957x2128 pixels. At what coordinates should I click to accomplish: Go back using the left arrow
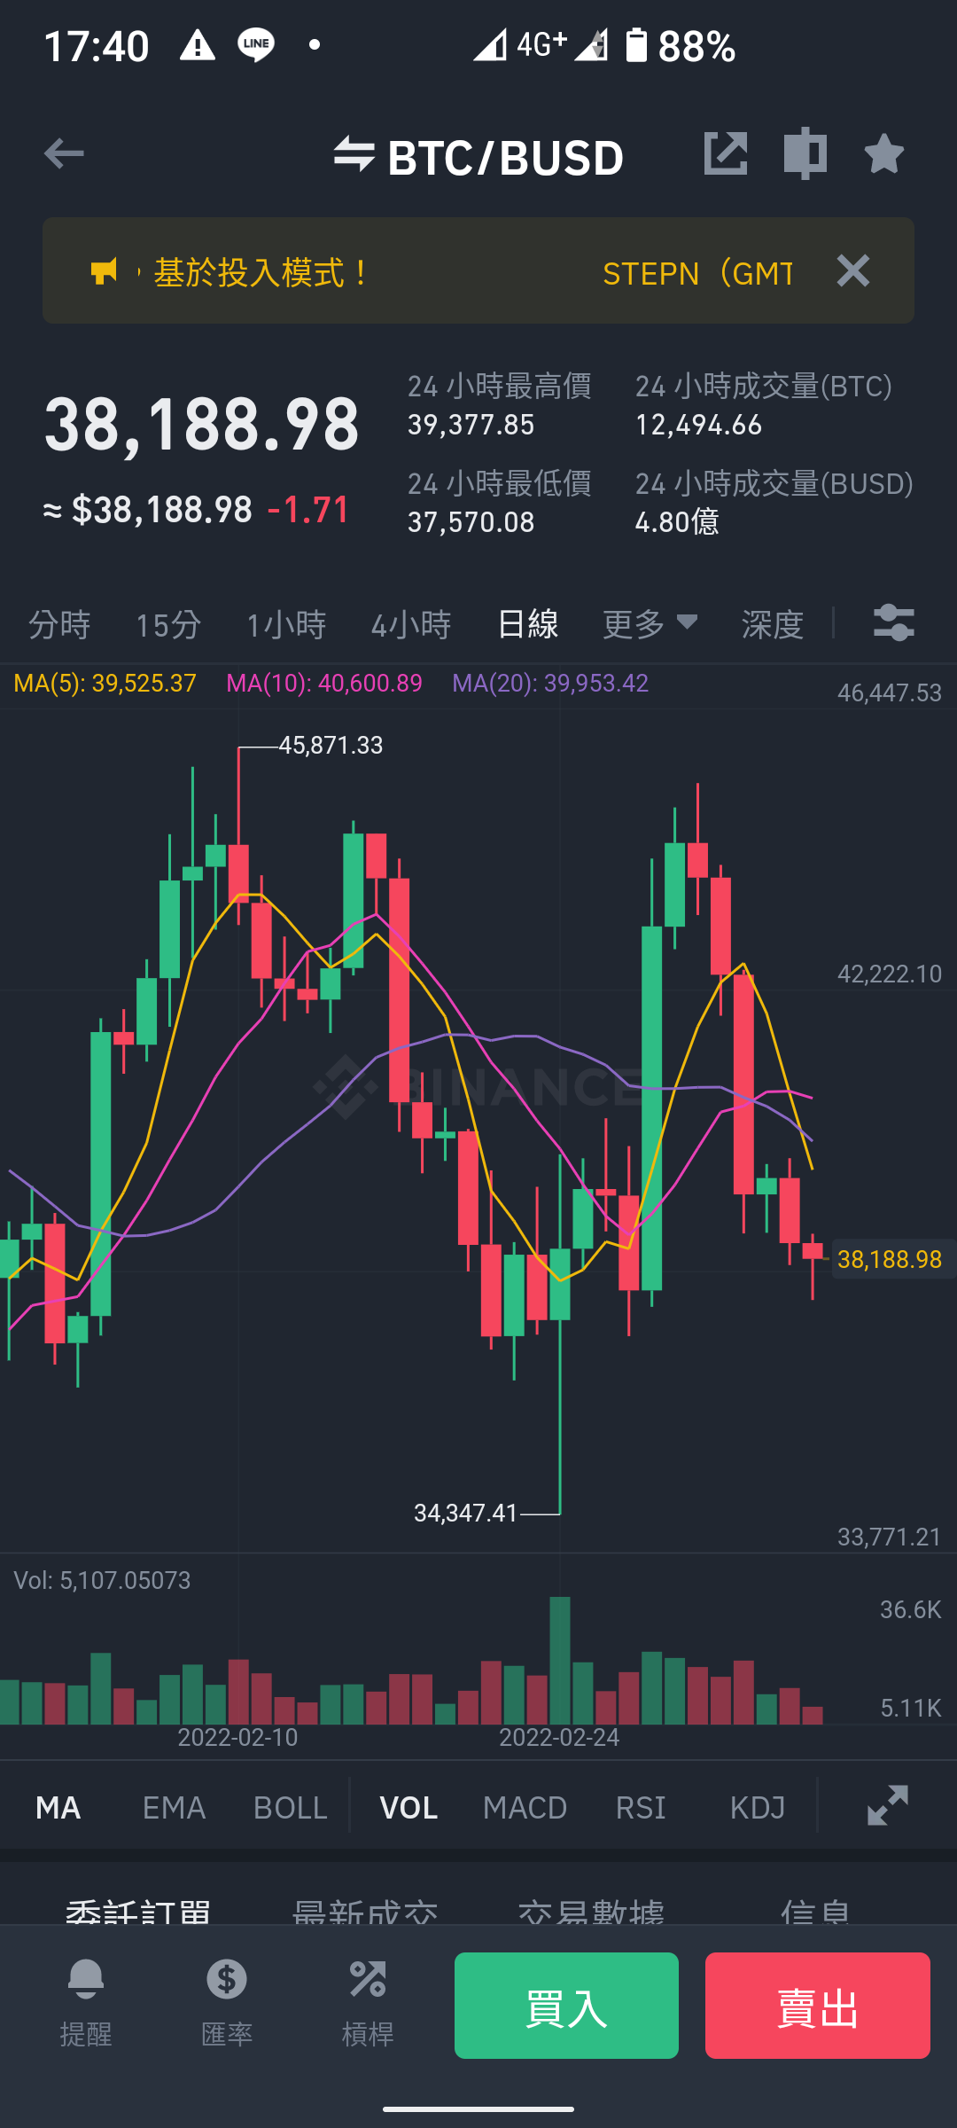(64, 153)
